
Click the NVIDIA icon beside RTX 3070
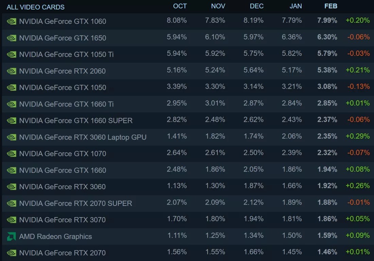(12, 220)
